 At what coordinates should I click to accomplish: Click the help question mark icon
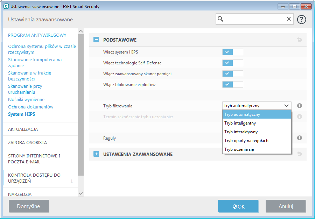click(x=301, y=20)
